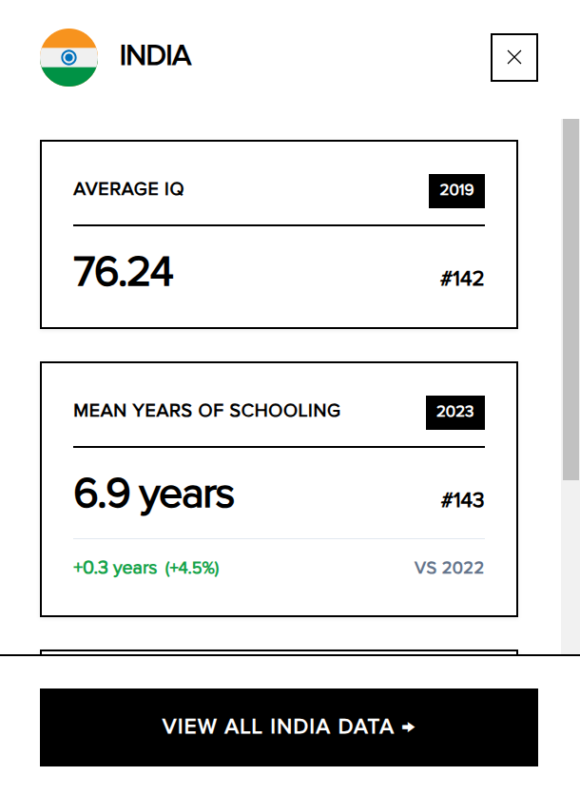Click the #143 schooling ranking

point(462,500)
